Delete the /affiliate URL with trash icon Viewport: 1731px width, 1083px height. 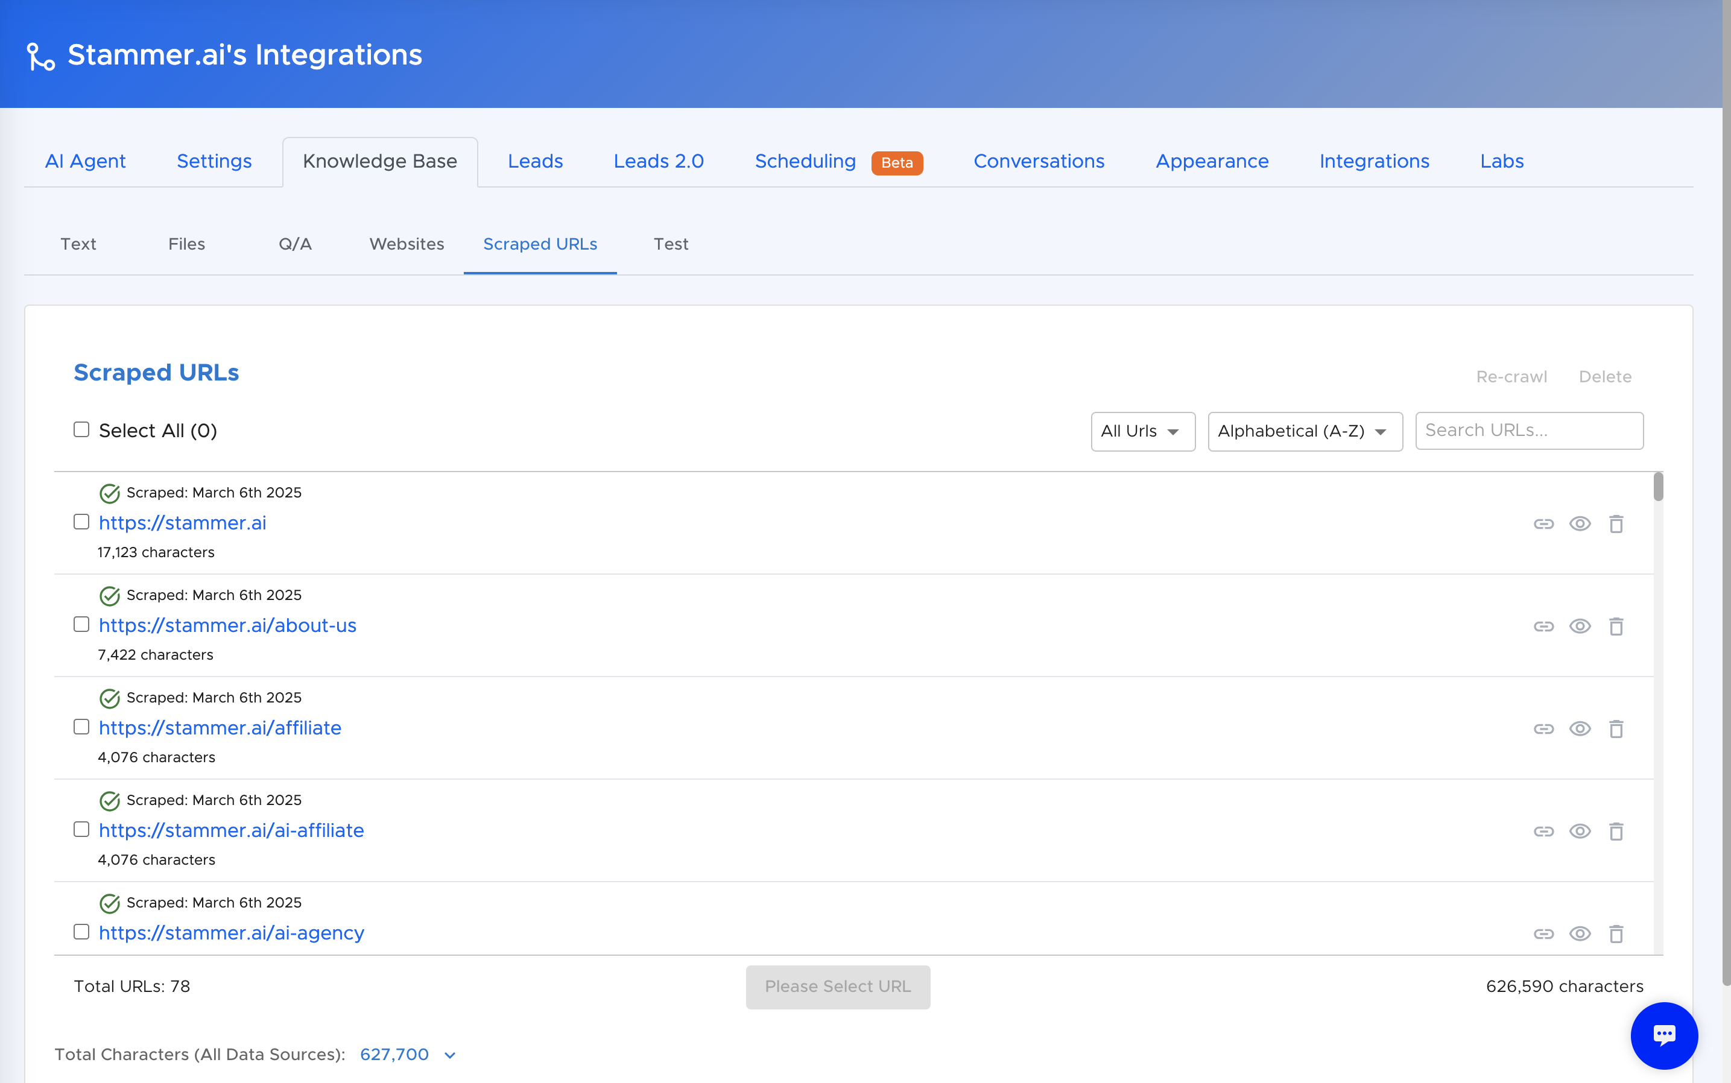[1616, 728]
